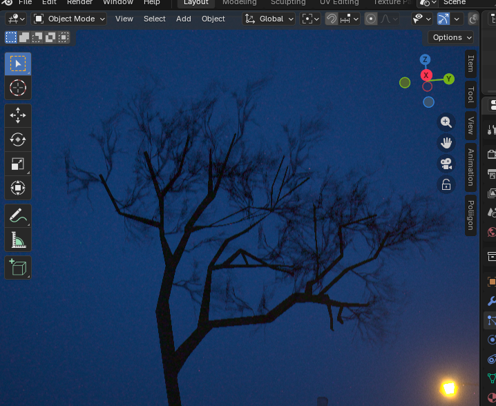Viewport: 496px width, 406px height.
Task: Toggle proportional editing
Action: tap(371, 19)
